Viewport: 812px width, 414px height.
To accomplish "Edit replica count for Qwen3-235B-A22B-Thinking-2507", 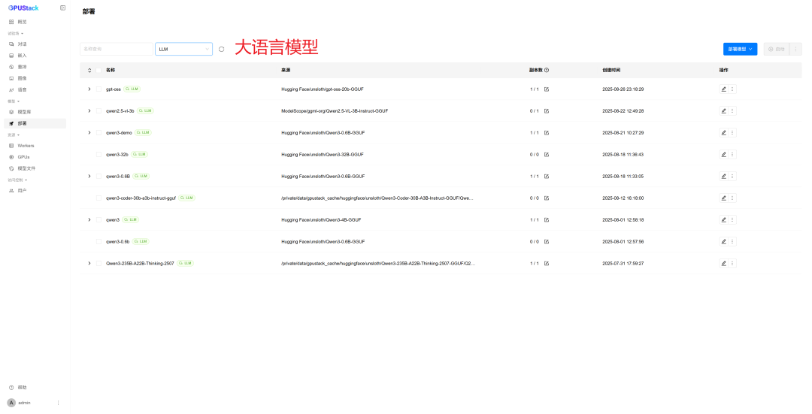I will [547, 263].
